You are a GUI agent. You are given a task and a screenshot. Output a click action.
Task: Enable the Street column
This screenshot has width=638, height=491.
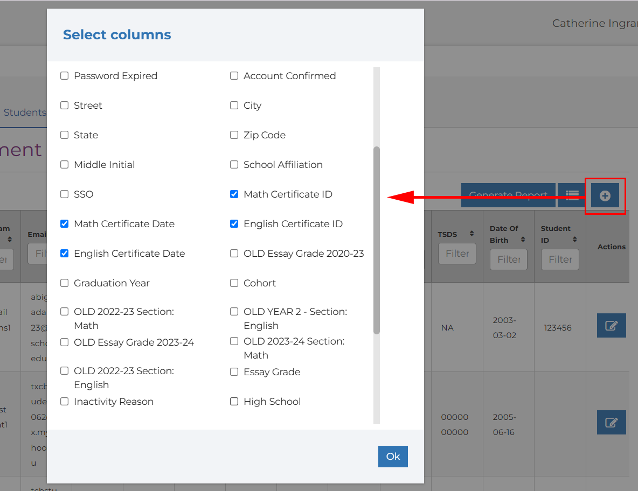(x=64, y=106)
